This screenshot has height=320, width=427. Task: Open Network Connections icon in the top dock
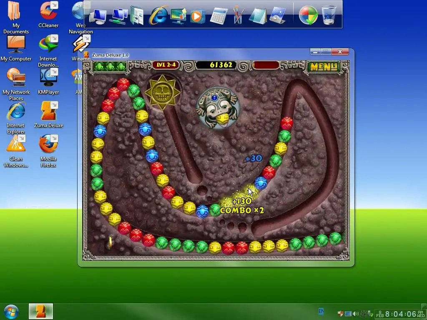(x=119, y=16)
